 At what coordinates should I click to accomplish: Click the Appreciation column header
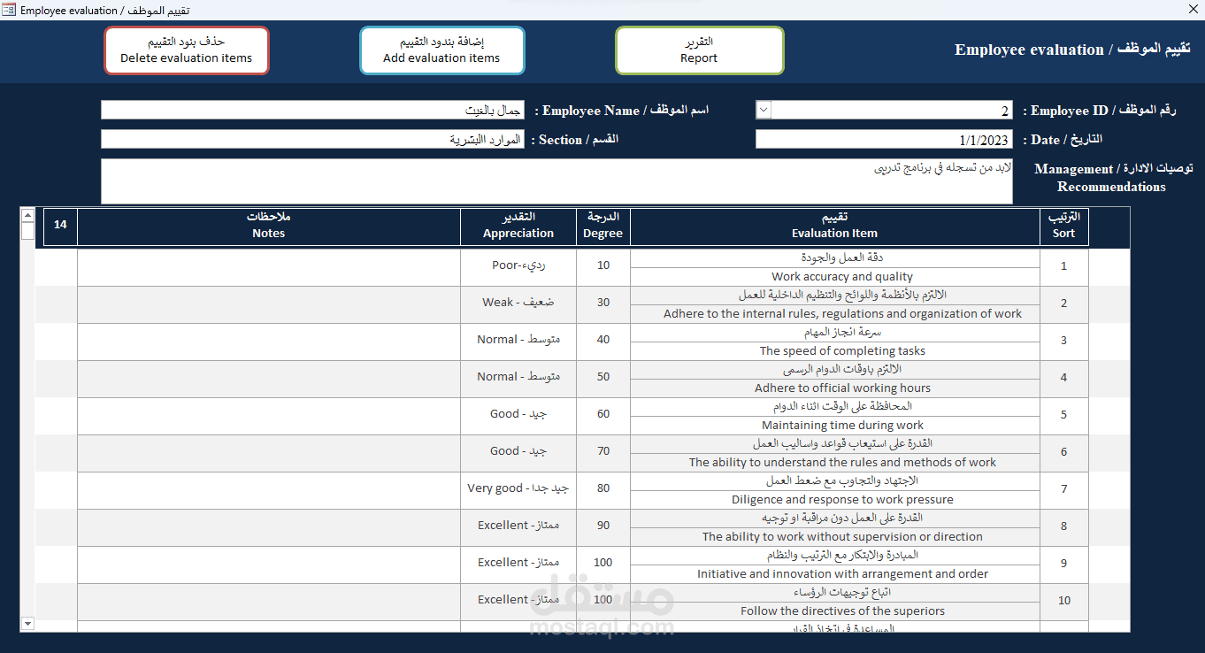click(x=518, y=227)
